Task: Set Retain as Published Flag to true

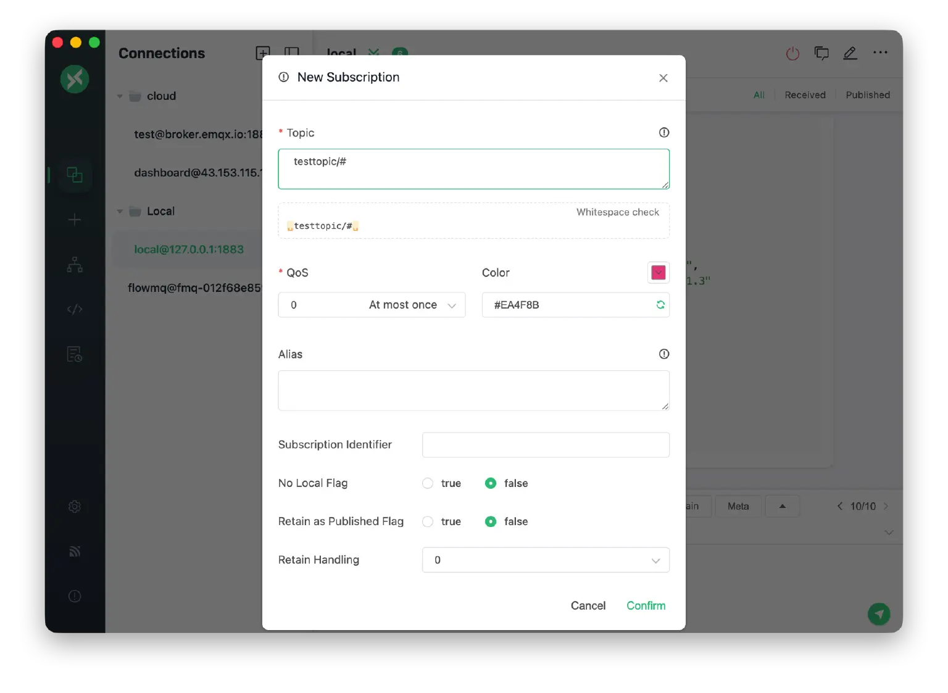Action: 428,521
